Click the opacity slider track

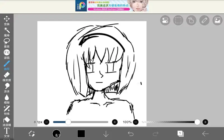[x=170, y=122]
